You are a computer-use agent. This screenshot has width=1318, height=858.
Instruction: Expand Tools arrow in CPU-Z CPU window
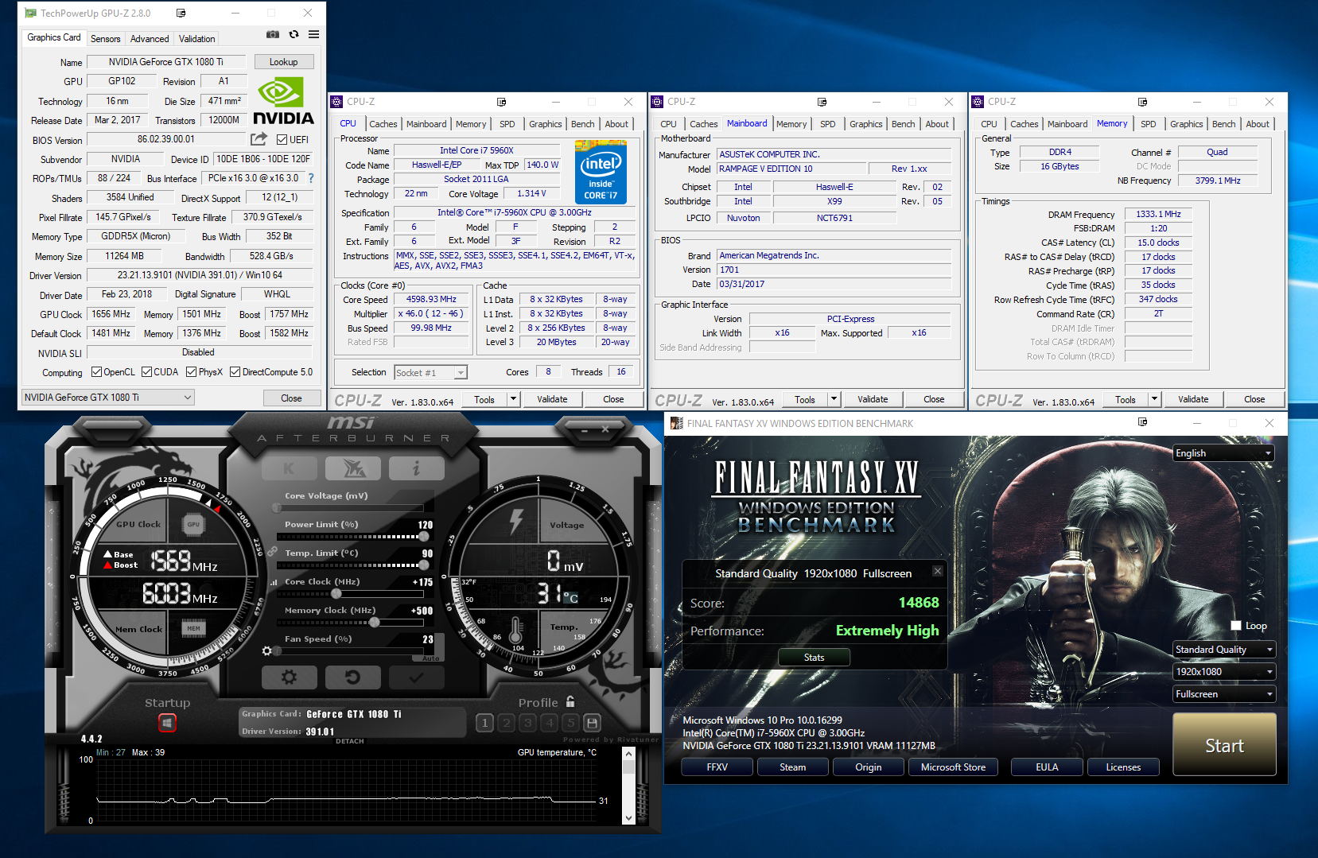pyautogui.click(x=513, y=399)
